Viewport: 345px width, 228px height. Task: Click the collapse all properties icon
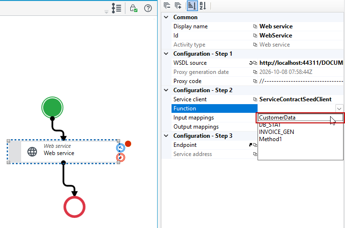167,5
